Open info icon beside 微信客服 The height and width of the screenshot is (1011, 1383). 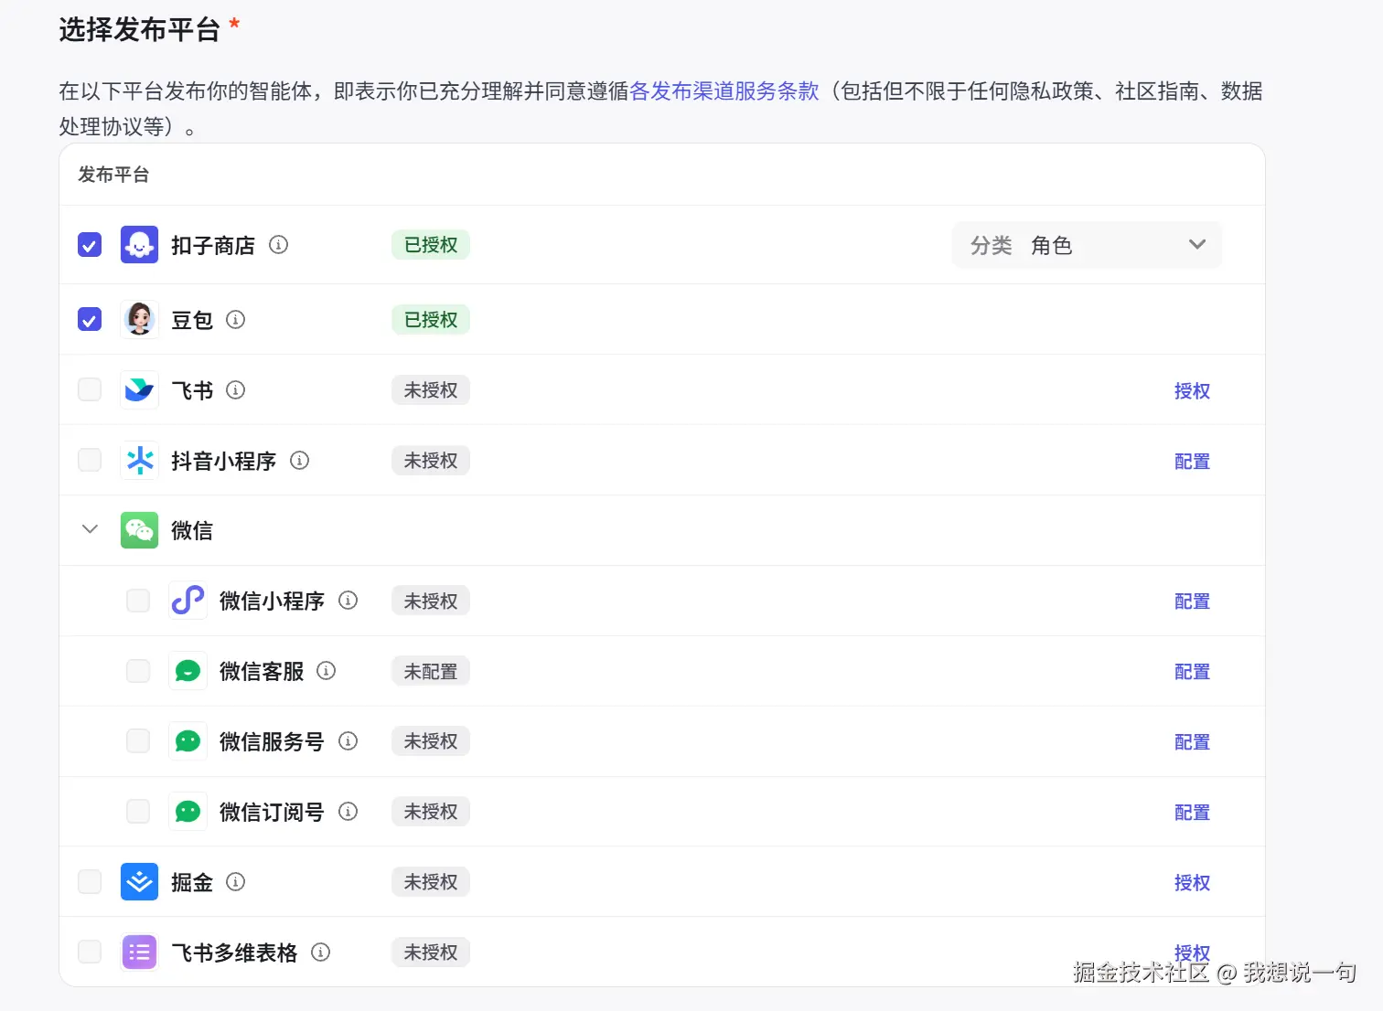(326, 671)
